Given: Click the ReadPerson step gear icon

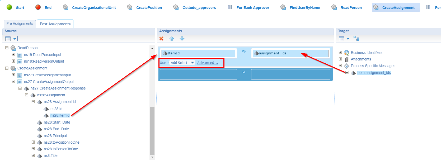Looking at the screenshot, I should click(x=334, y=7).
